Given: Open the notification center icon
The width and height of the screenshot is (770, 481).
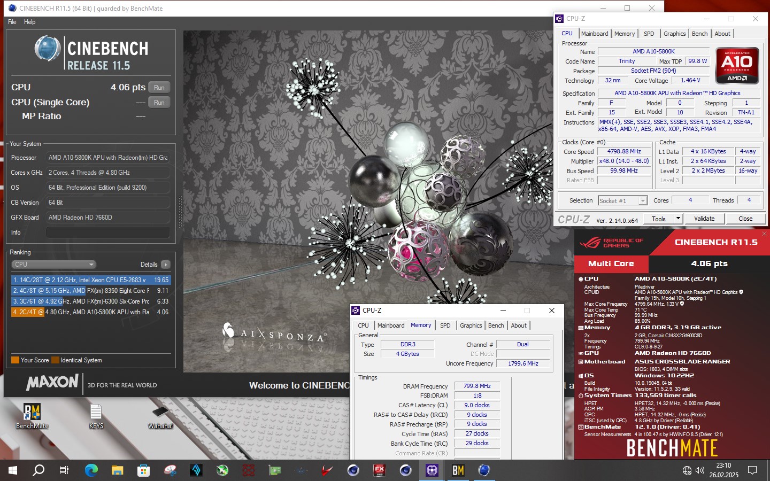Looking at the screenshot, I should point(752,470).
